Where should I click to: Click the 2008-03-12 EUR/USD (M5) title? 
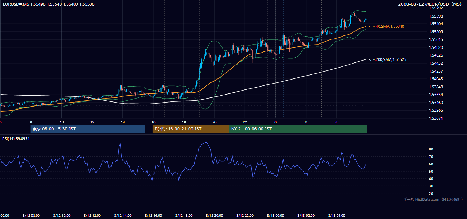430,4
